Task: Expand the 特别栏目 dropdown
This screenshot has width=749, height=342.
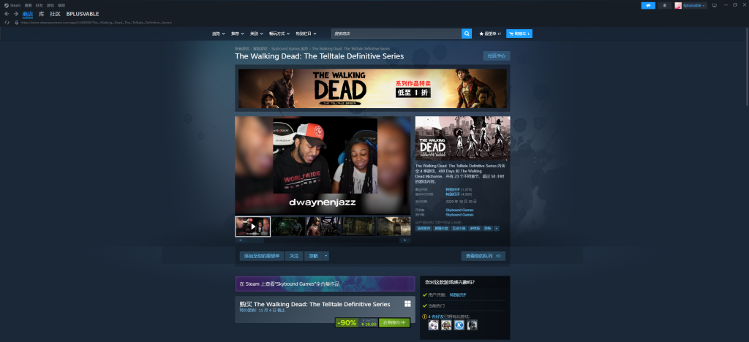Action: [306, 34]
